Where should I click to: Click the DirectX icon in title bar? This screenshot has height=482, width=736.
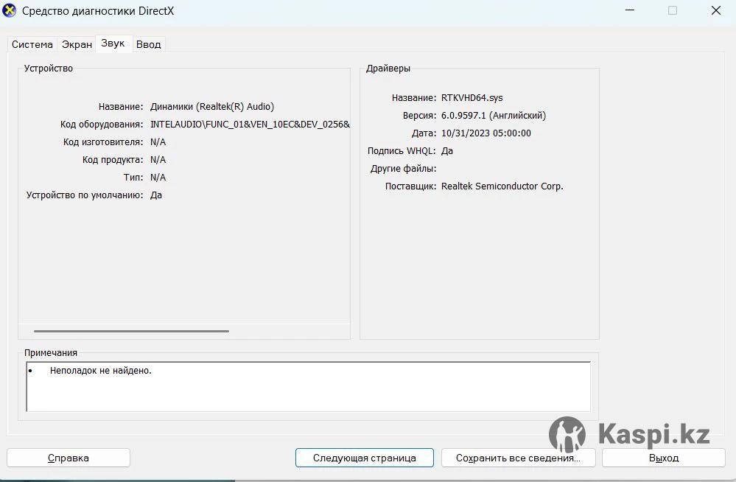click(10, 11)
